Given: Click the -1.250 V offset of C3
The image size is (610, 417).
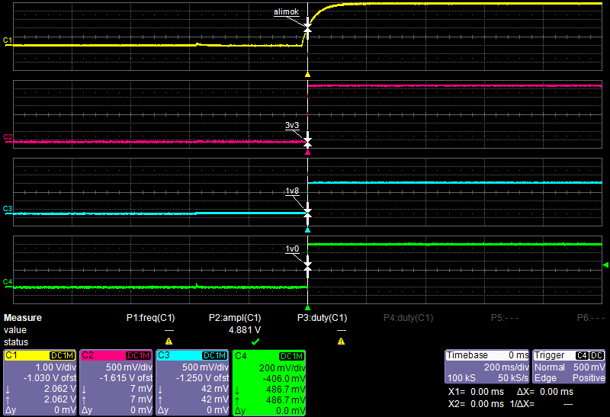Looking at the screenshot, I should tap(202, 377).
